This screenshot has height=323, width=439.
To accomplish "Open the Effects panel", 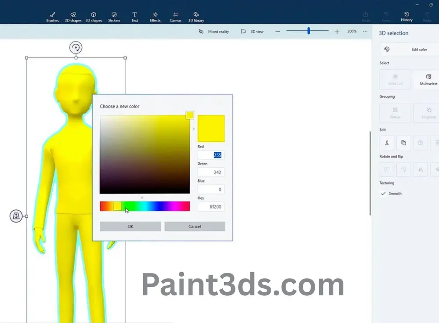I will click(155, 16).
